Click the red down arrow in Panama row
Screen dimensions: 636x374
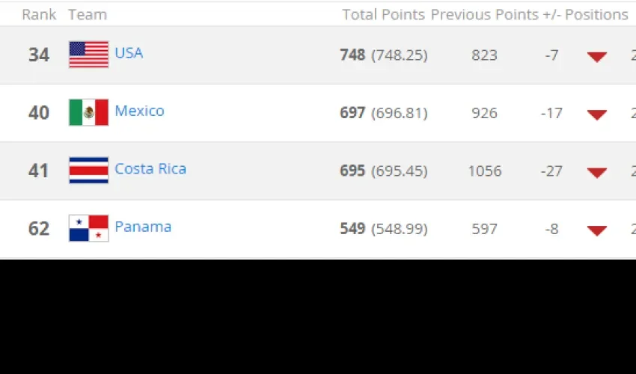point(597,231)
